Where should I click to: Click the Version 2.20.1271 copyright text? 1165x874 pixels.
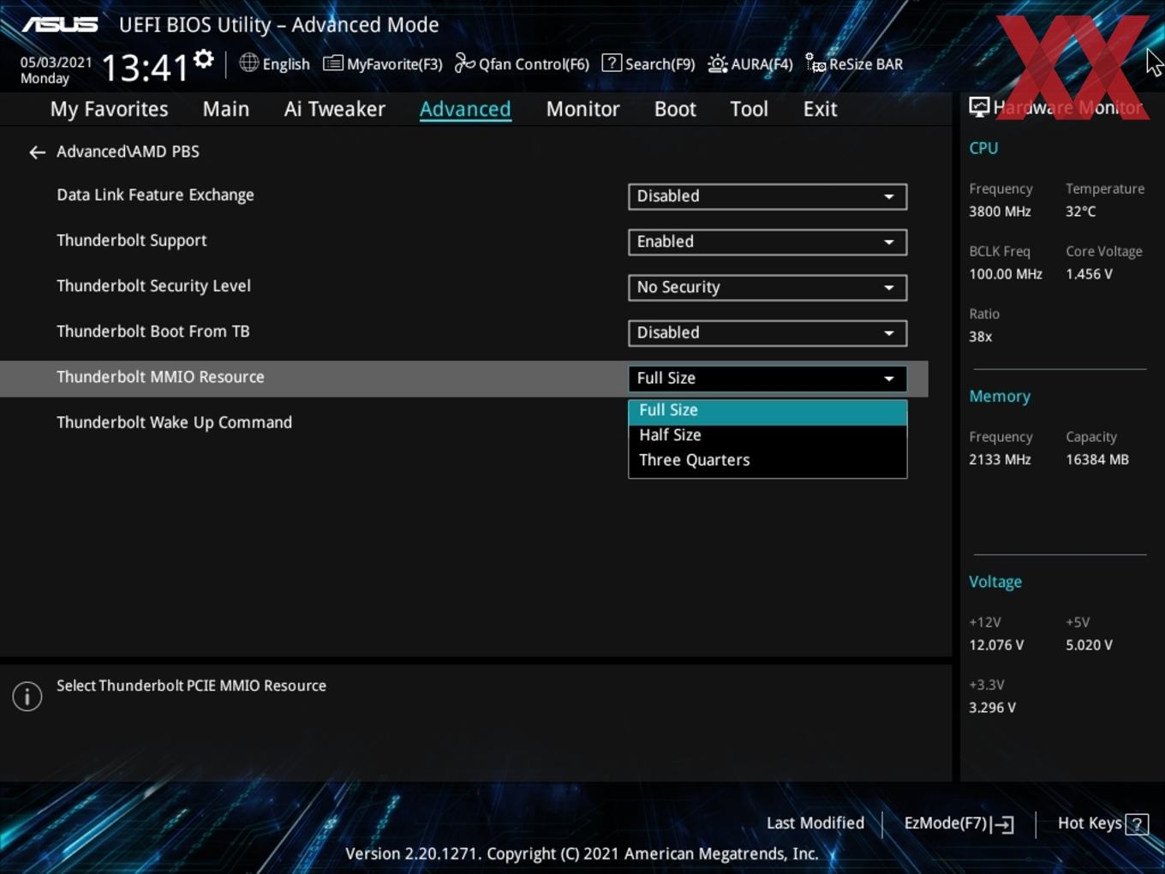coord(582,853)
